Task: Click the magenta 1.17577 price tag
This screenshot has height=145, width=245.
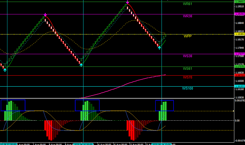Action: (240, 54)
